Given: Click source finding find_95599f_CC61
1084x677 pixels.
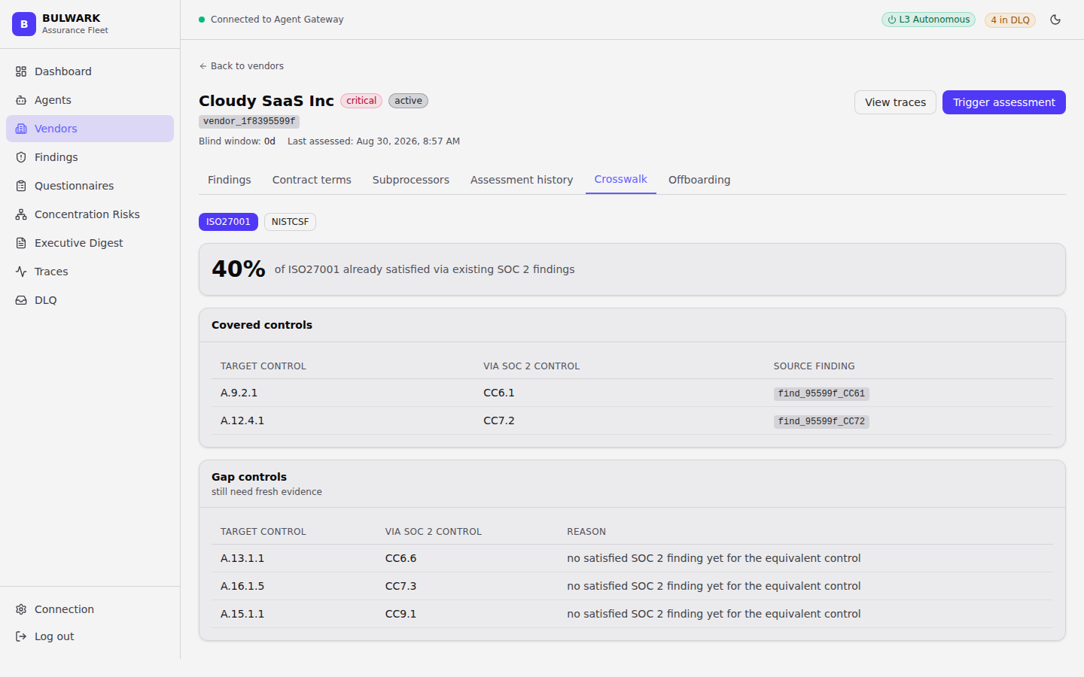Looking at the screenshot, I should tap(821, 393).
